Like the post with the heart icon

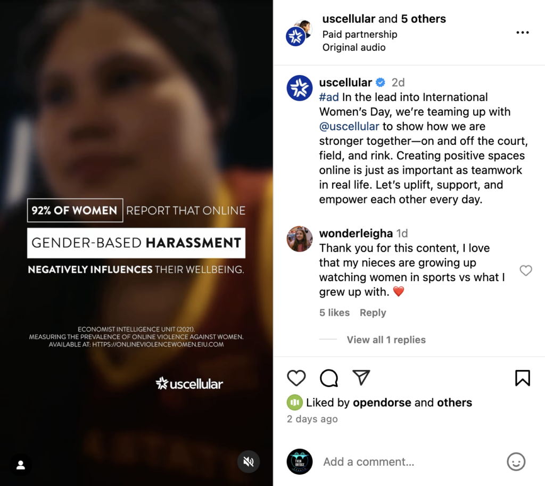click(x=296, y=378)
